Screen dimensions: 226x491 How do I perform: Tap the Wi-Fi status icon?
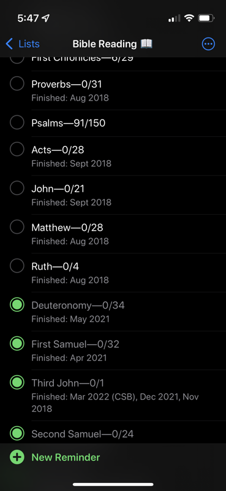point(189,18)
